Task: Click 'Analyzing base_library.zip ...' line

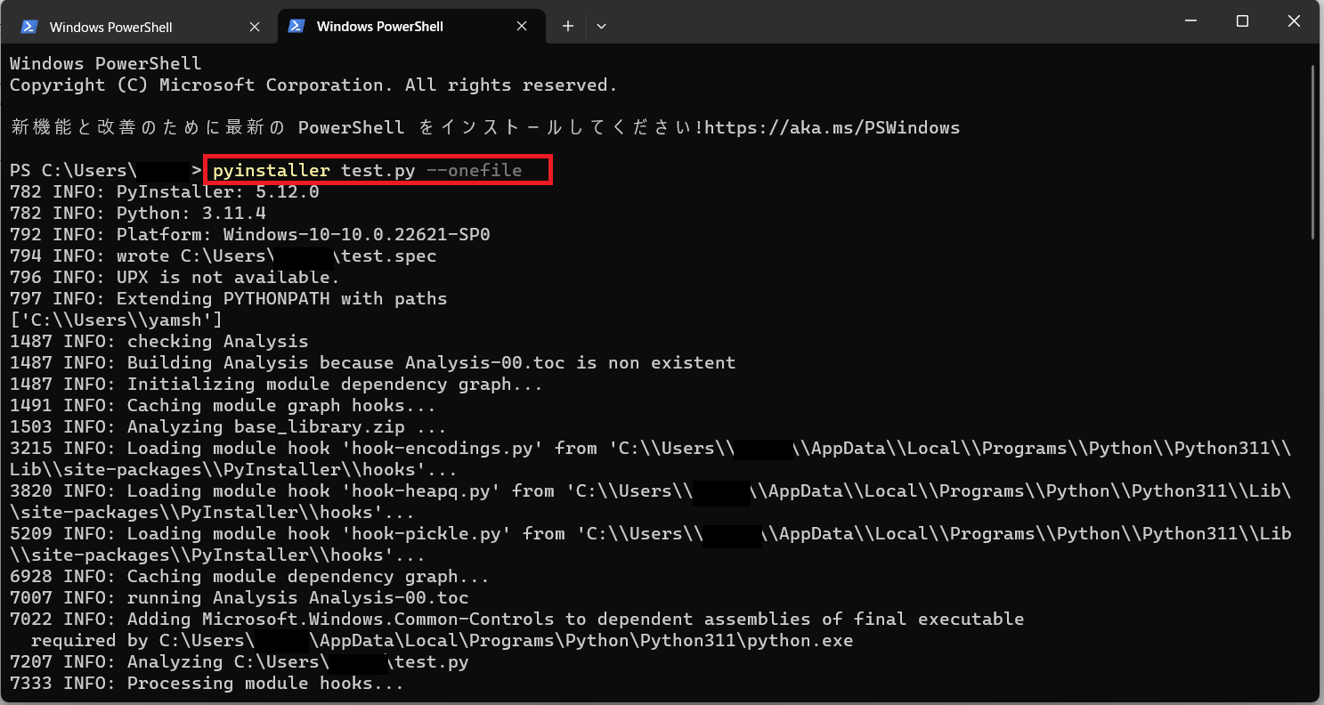Action: [229, 427]
